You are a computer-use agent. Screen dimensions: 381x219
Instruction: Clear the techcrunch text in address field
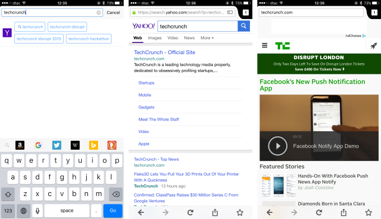tap(99, 13)
